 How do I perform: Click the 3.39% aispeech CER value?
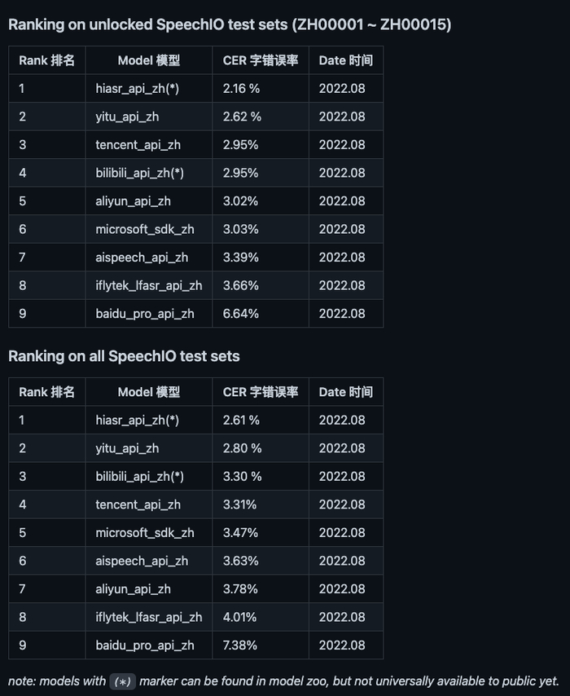tap(240, 258)
